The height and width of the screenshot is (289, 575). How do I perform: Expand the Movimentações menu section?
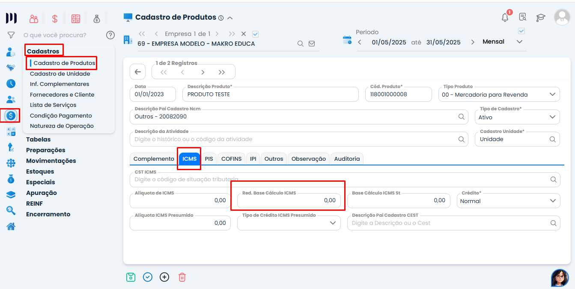click(x=51, y=161)
